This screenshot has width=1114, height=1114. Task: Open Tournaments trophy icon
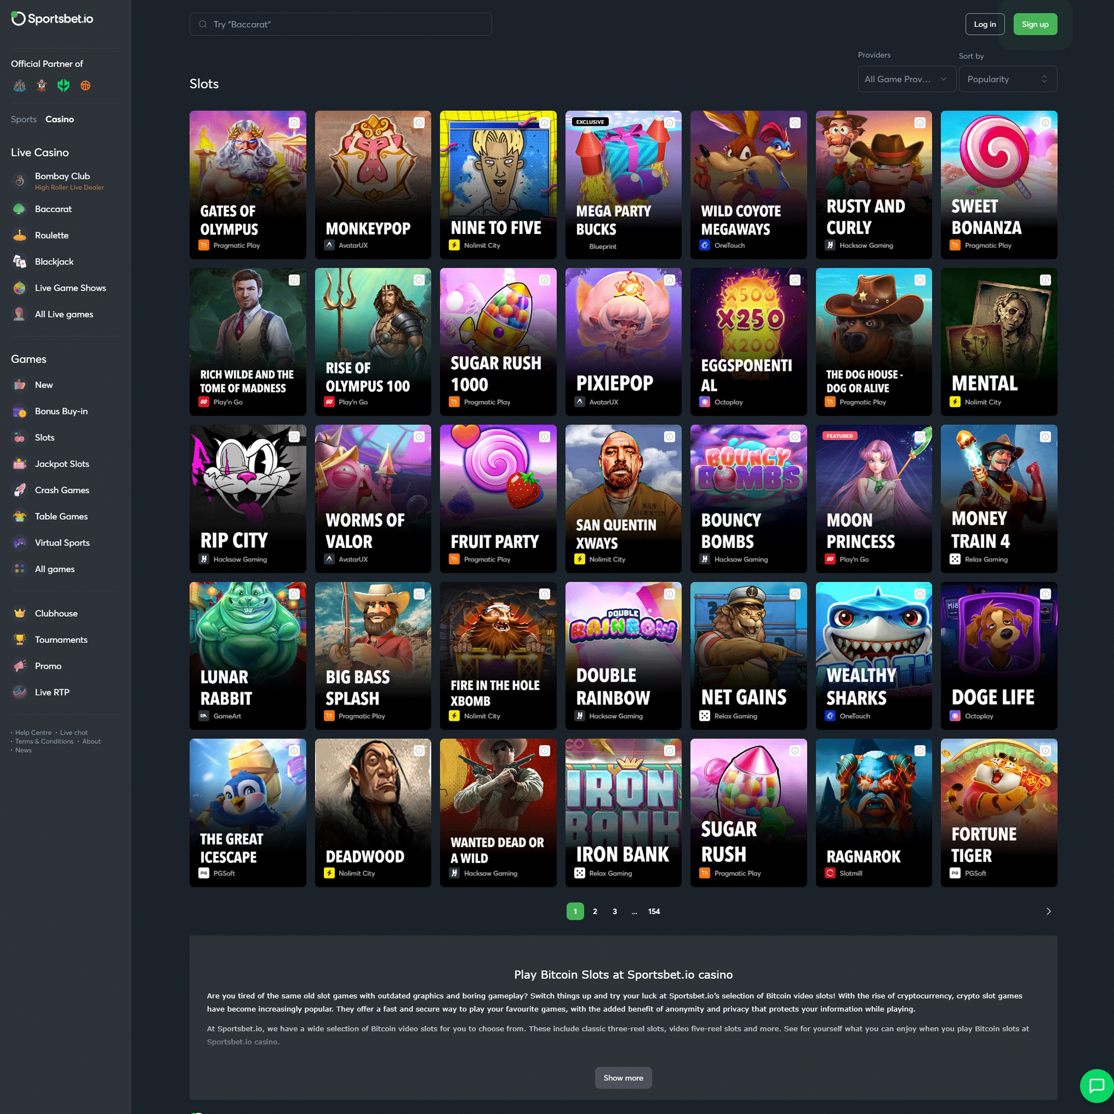pos(20,640)
